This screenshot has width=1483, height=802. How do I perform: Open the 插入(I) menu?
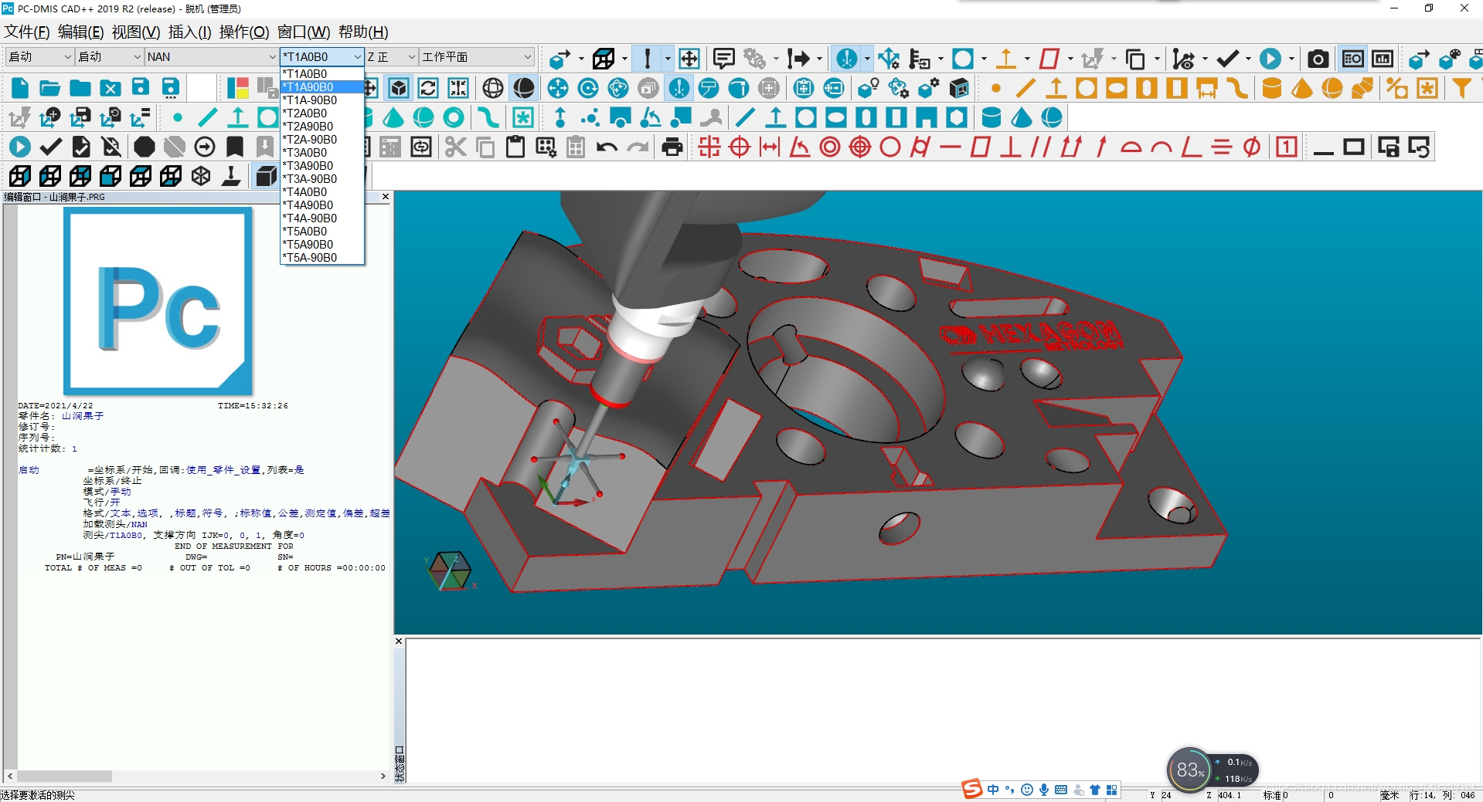(189, 32)
